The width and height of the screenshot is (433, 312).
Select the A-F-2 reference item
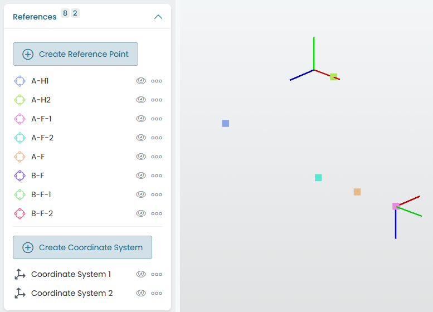tap(42, 138)
